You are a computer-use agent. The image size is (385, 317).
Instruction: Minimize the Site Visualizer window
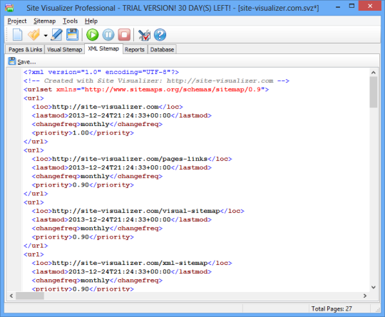pyautogui.click(x=338, y=7)
